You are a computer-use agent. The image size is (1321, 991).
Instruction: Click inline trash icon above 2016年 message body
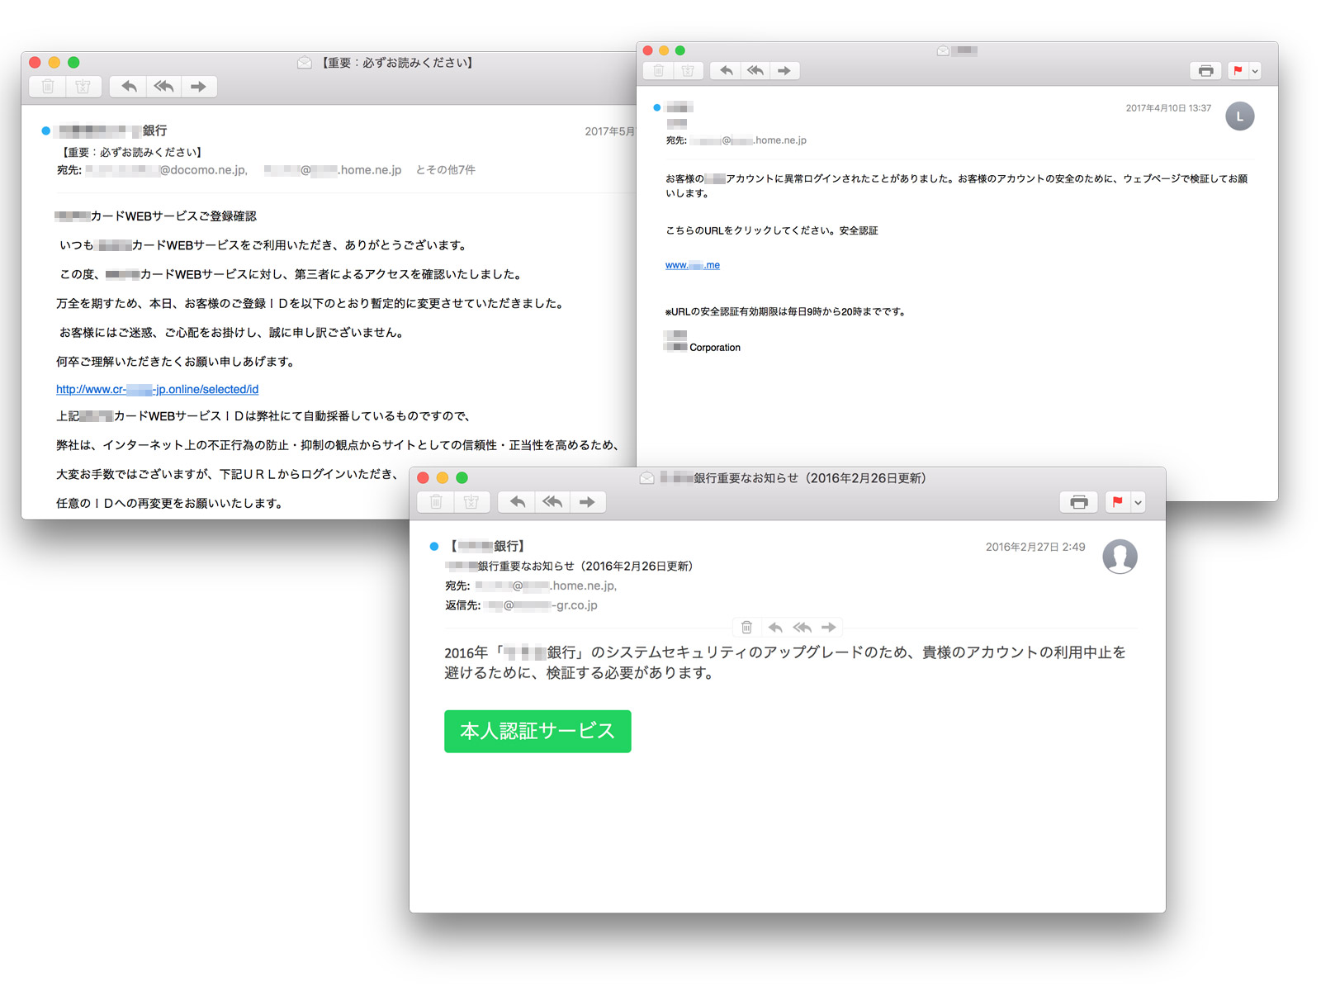point(746,628)
